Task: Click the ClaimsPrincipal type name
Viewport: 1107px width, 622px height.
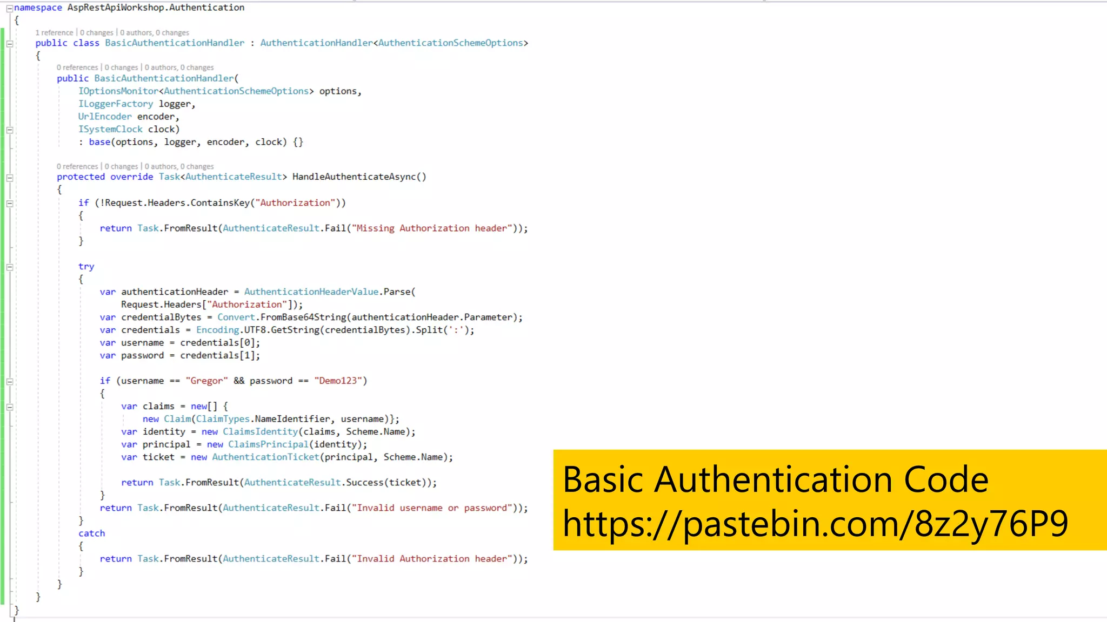Action: [x=268, y=444]
